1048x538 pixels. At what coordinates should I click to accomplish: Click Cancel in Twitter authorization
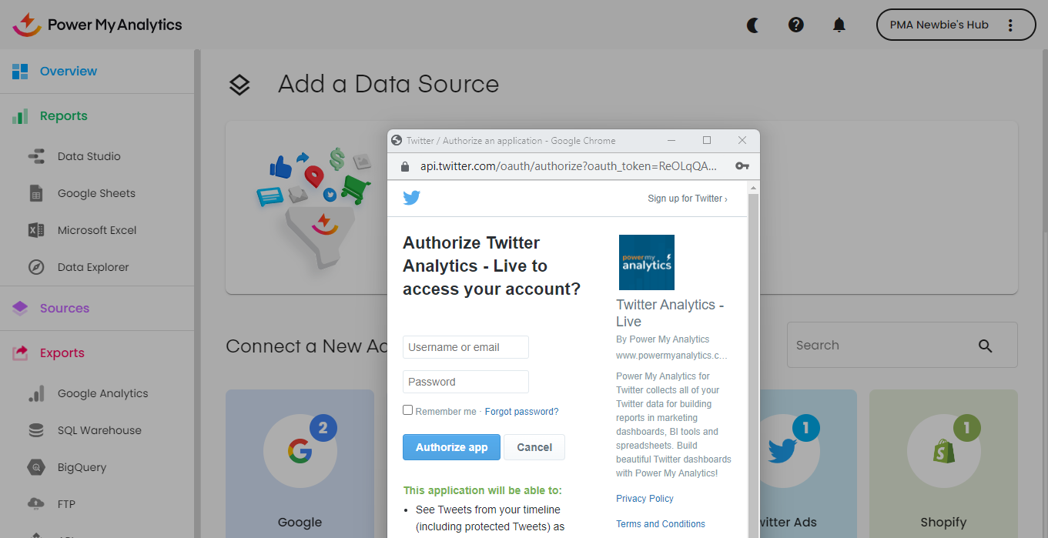[x=534, y=447]
